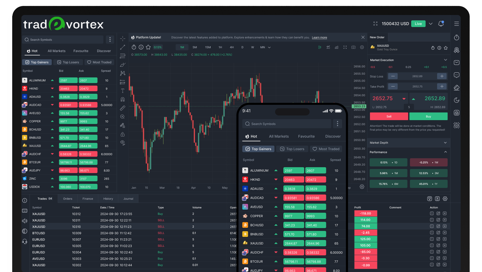Click the desktop Search Symbols field
The image size is (482, 272).
tap(63, 40)
